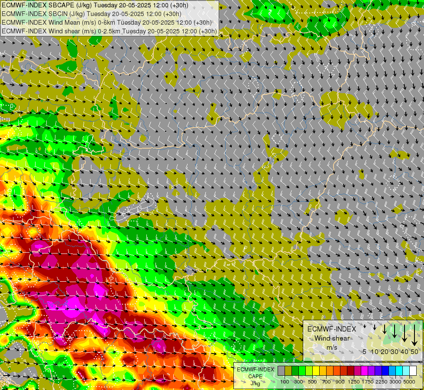Click the value 20 in wind shear legend
The height and width of the screenshot is (390, 424).
pyautogui.click(x=385, y=351)
